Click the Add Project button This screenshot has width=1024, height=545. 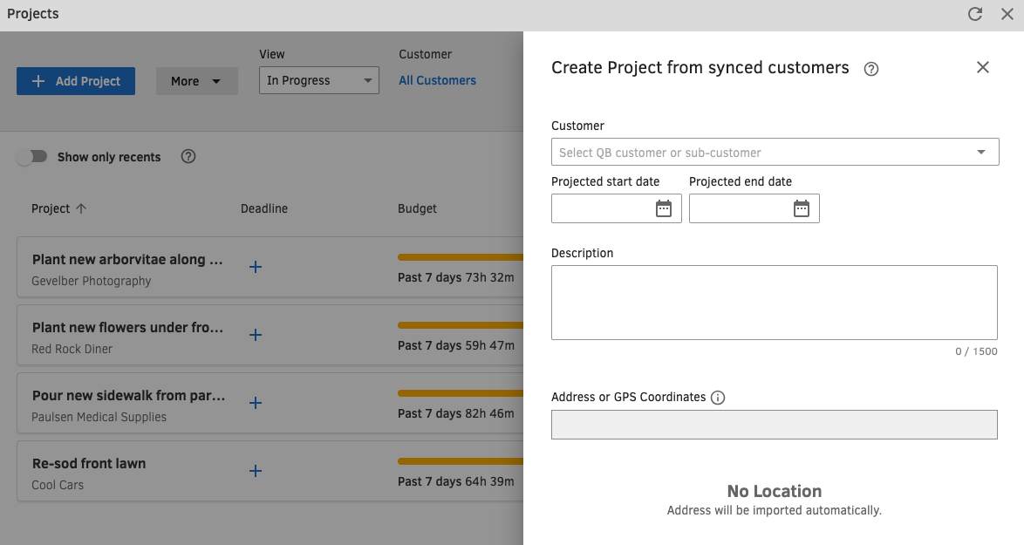click(x=76, y=81)
